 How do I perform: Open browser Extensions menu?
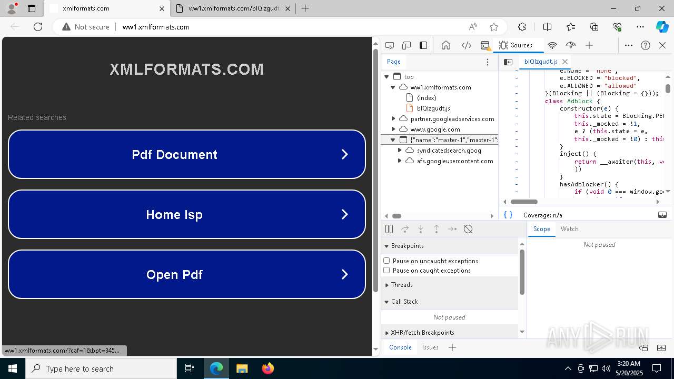point(522,27)
